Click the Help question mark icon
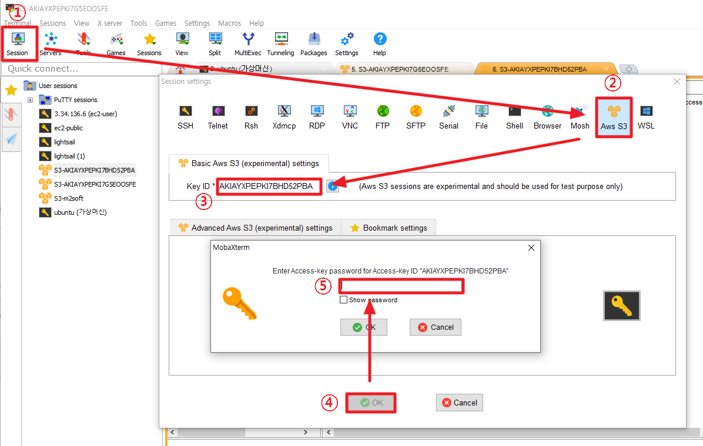 380,44
